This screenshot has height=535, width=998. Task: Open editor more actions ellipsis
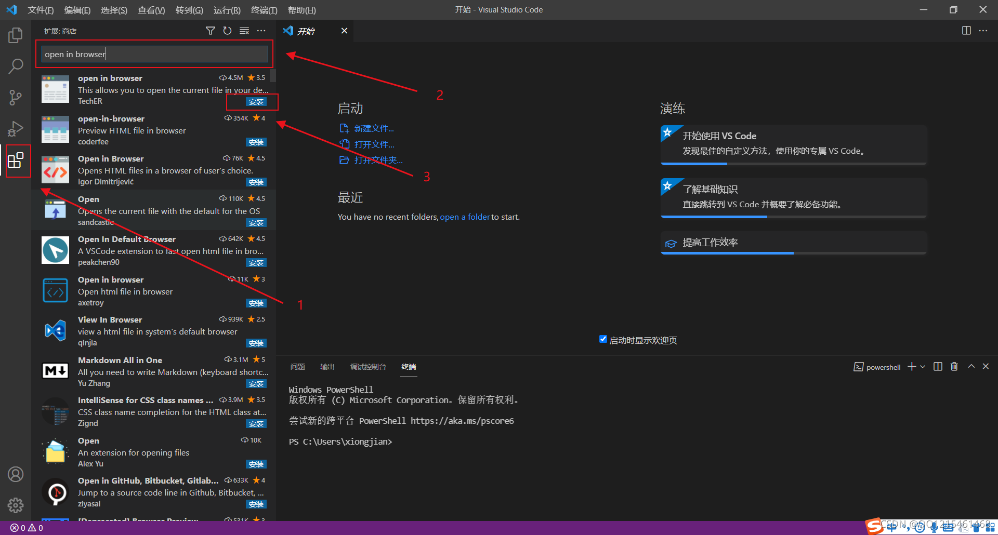tap(983, 31)
